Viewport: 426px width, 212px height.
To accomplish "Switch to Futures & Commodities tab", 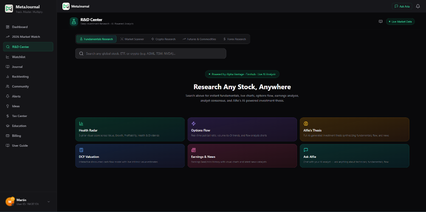I will pos(199,39).
